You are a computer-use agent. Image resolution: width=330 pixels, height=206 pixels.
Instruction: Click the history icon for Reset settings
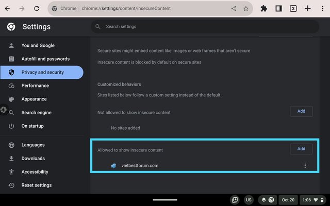11,185
